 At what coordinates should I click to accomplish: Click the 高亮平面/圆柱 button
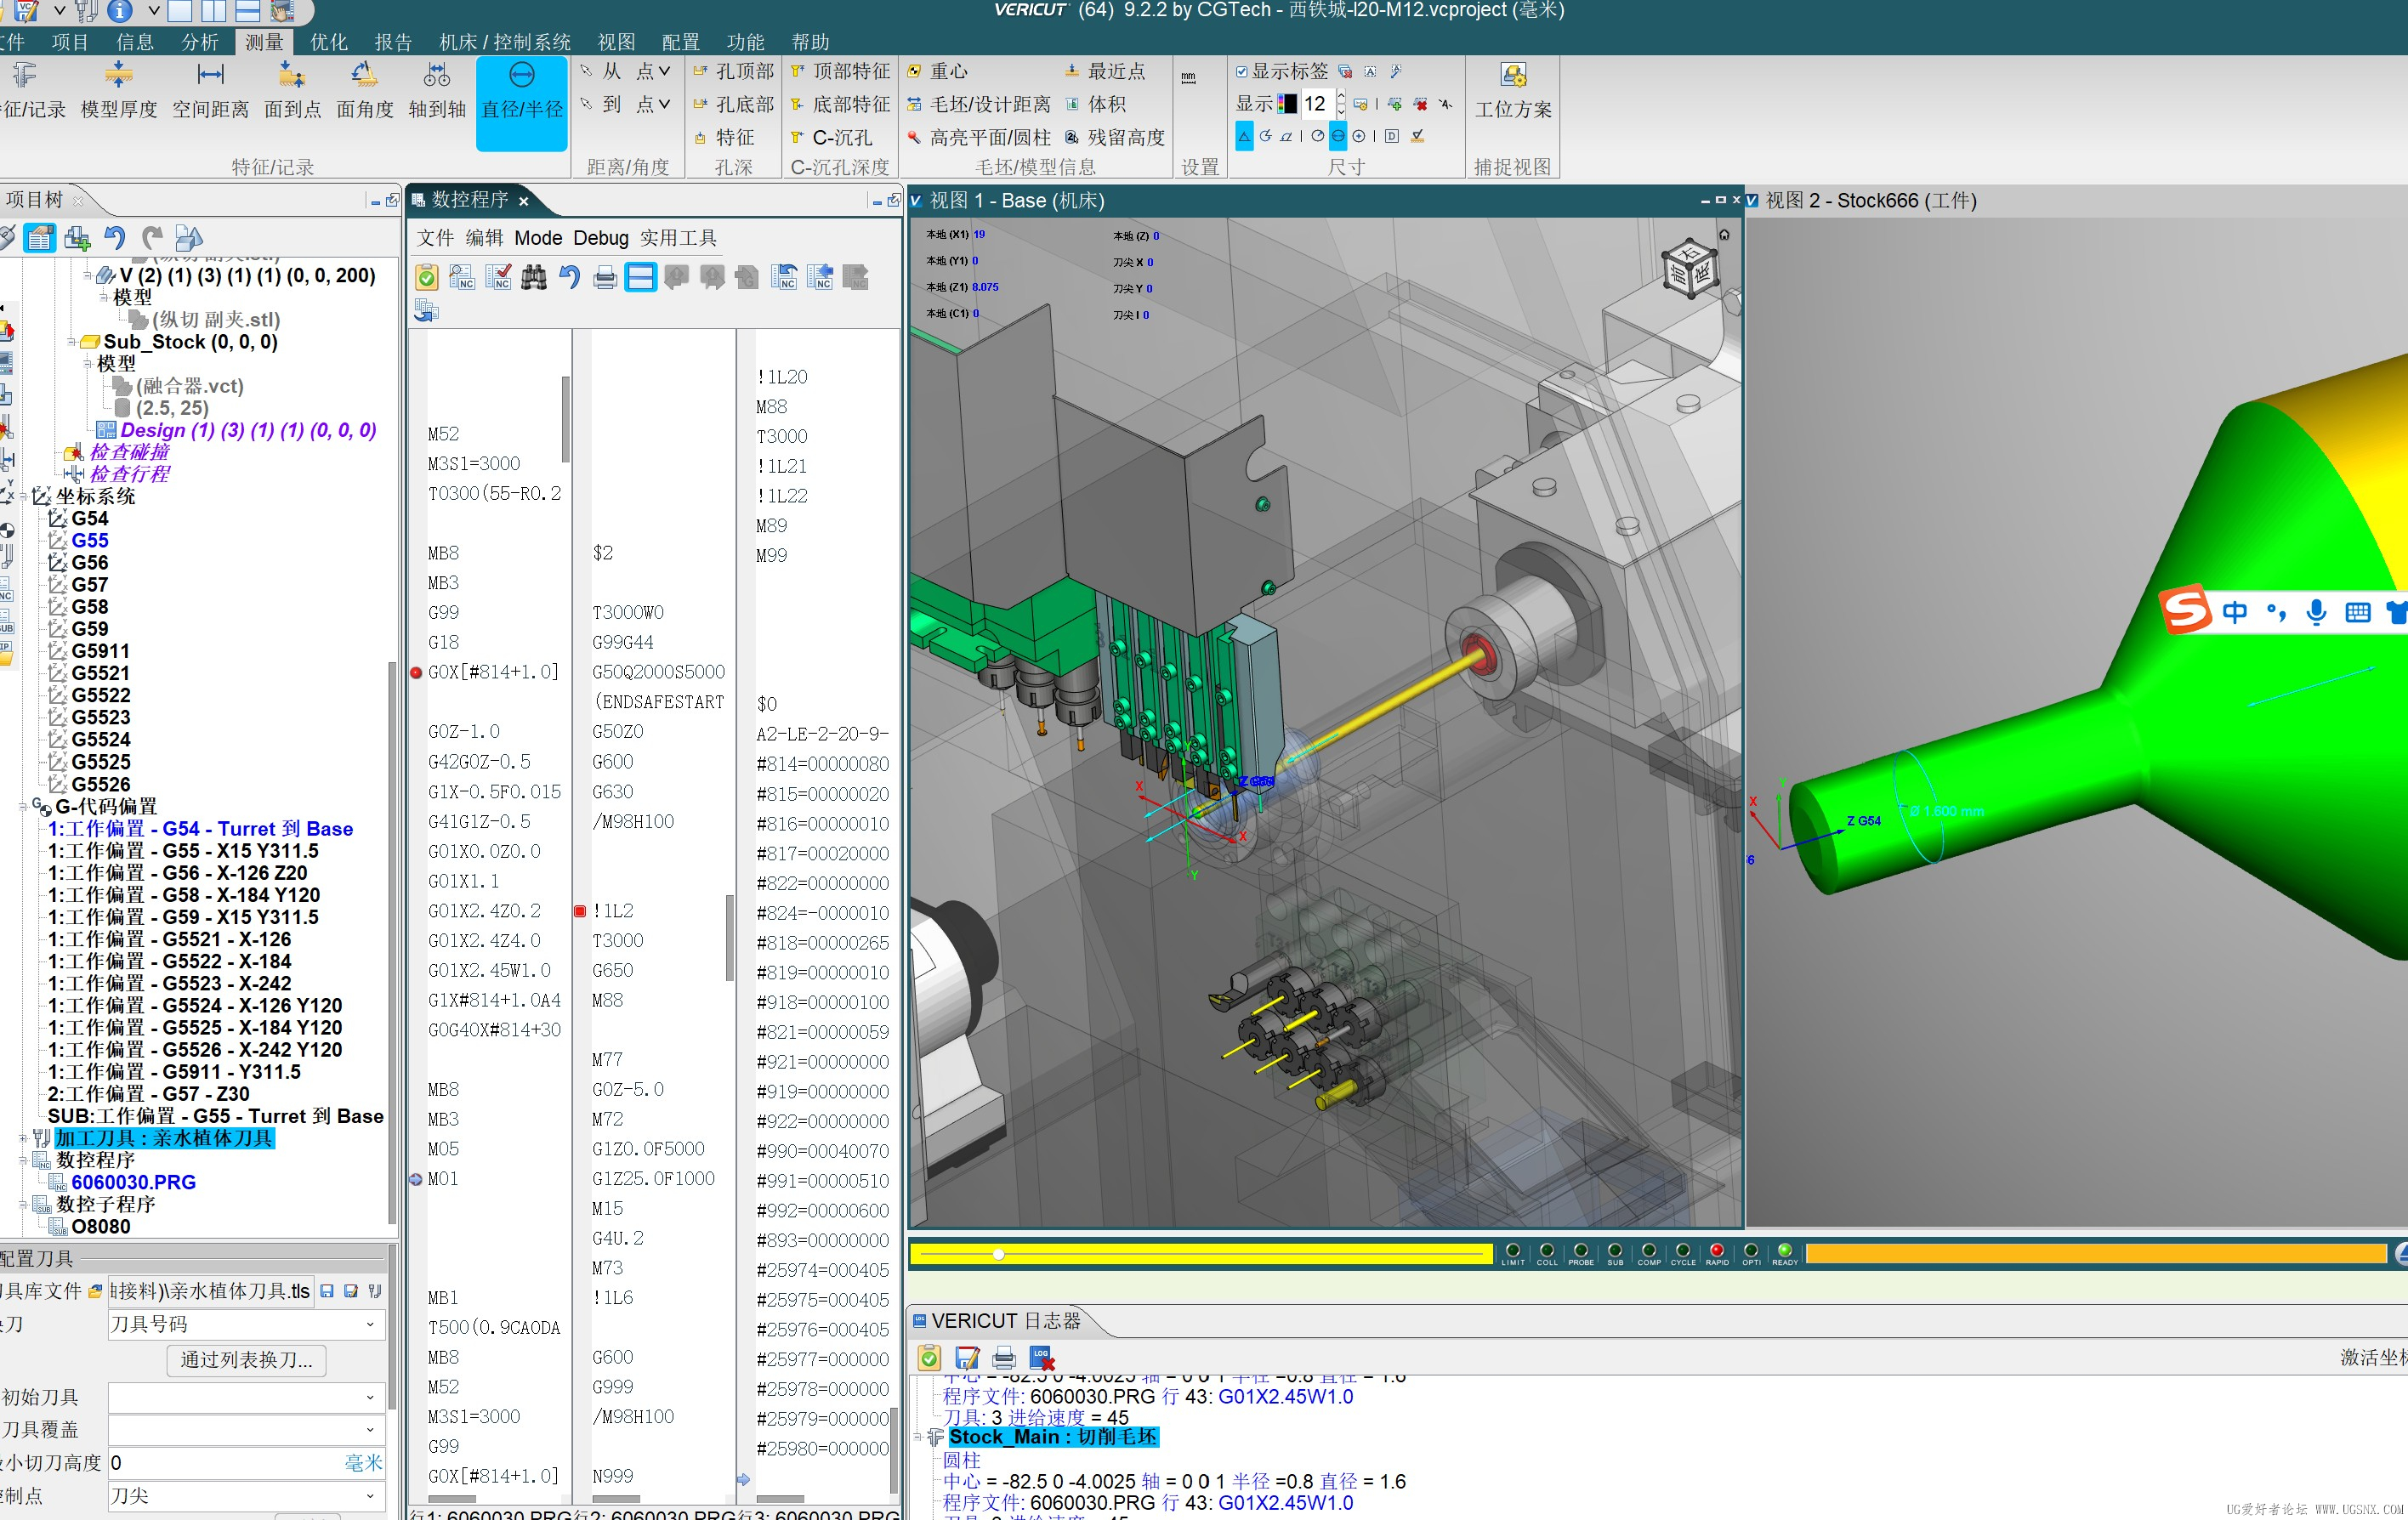(x=979, y=137)
